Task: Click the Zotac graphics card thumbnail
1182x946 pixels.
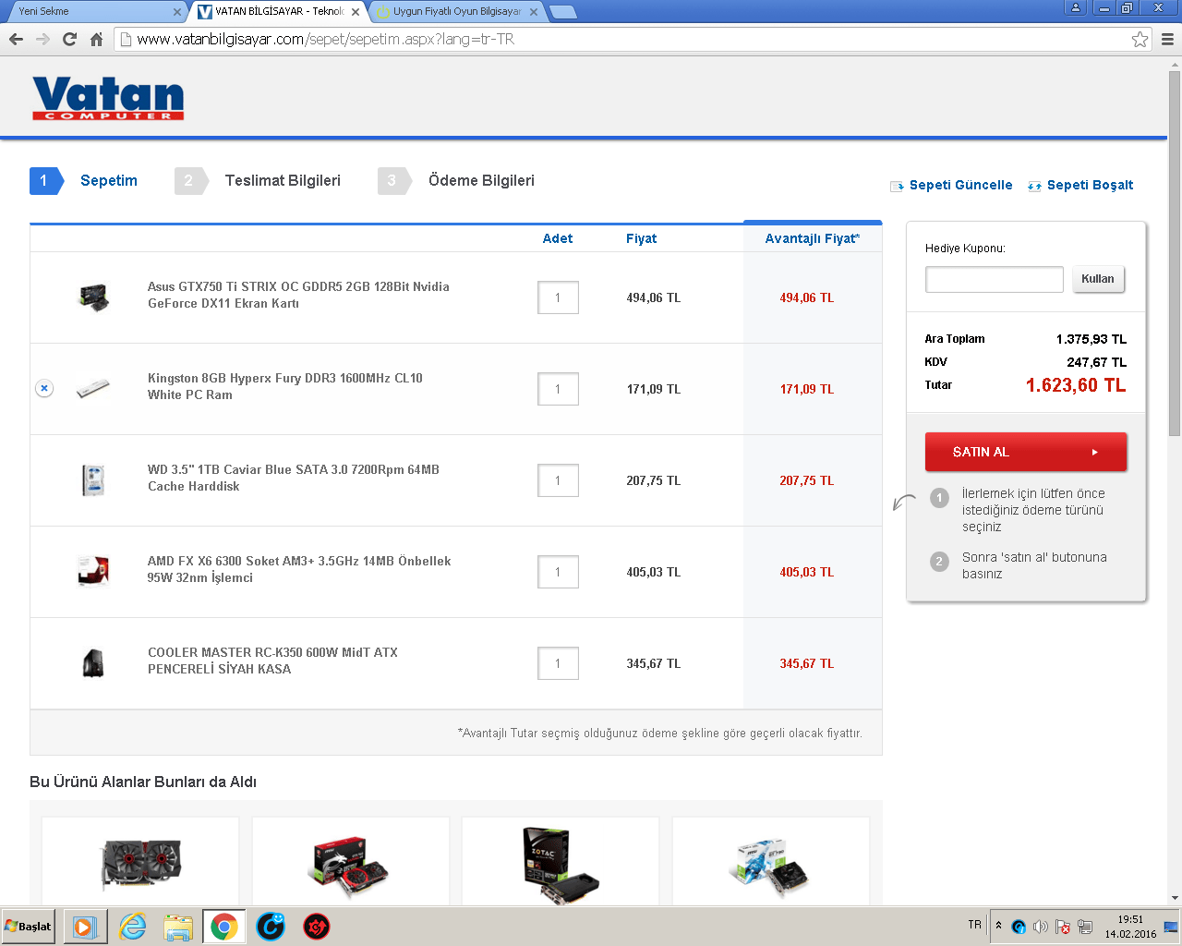Action: (x=561, y=866)
